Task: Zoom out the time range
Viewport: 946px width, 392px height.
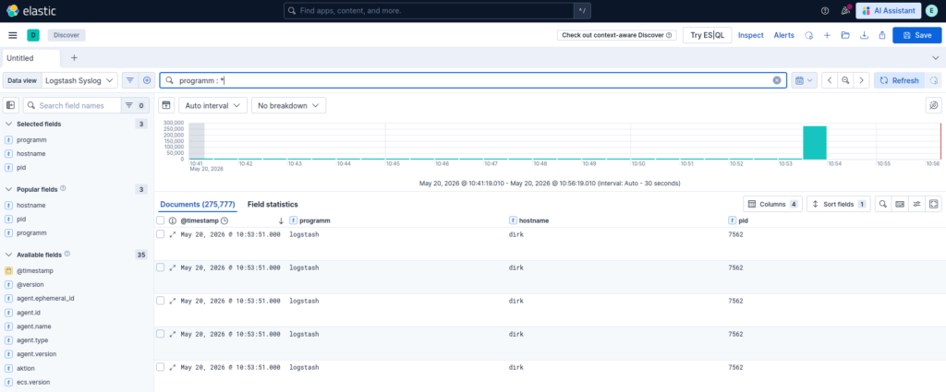Action: click(x=846, y=80)
